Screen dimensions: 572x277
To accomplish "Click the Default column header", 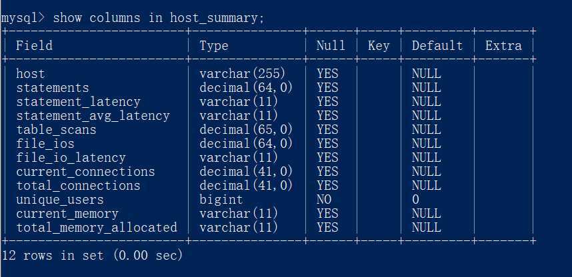I will tap(437, 45).
